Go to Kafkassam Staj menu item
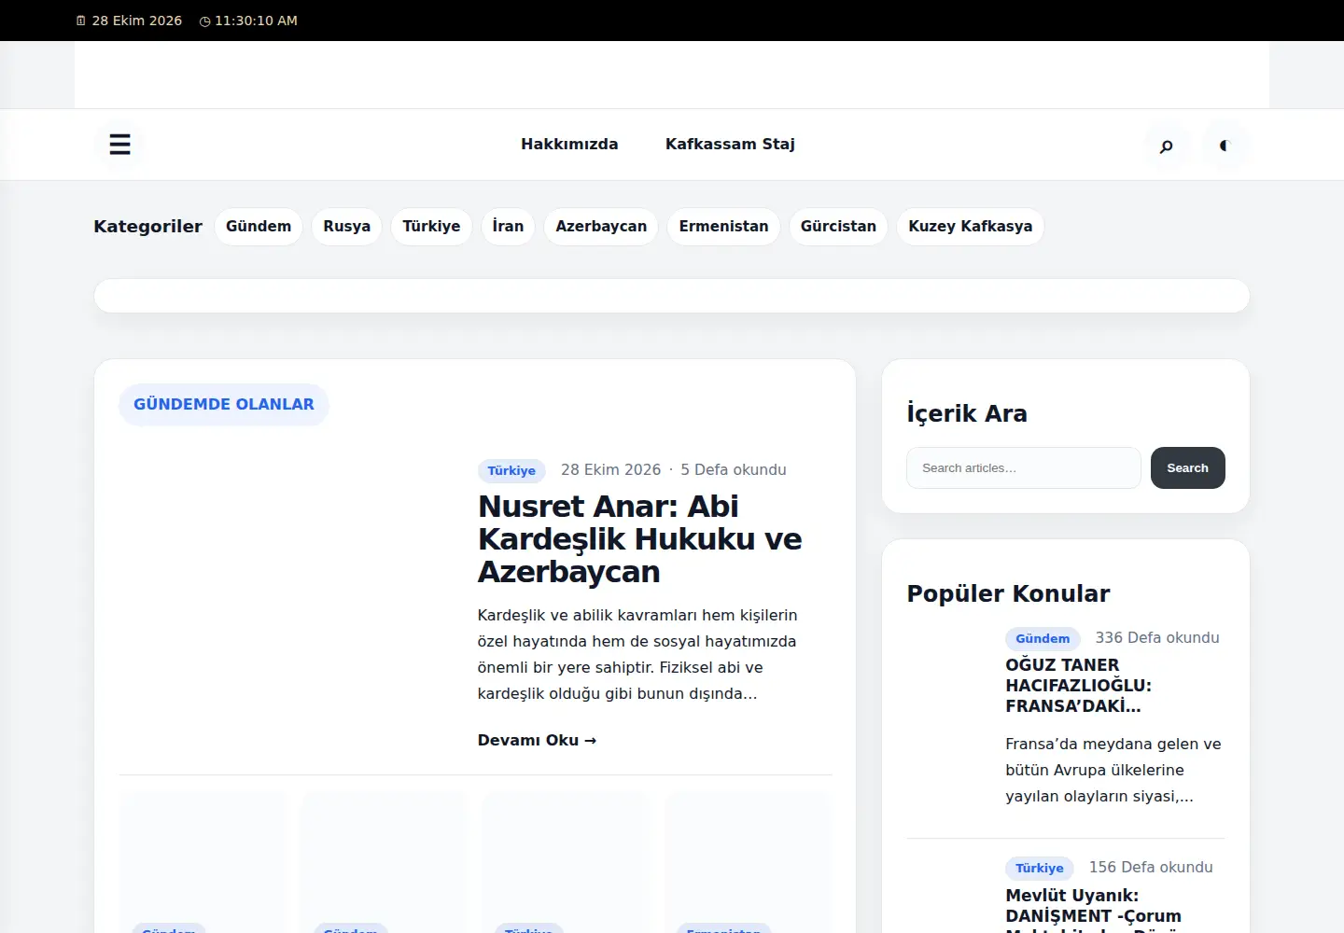 point(730,145)
